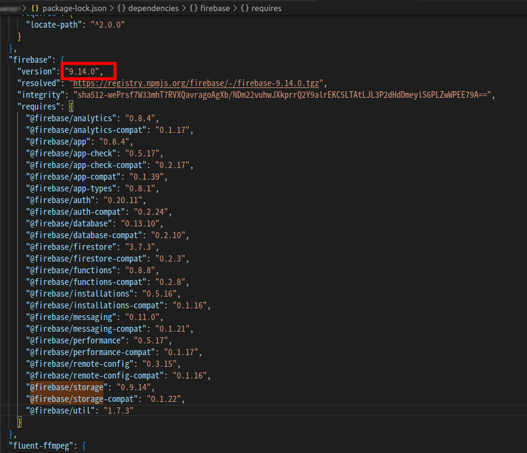Click the braces icon before requires breadcrumb
The width and height of the screenshot is (527, 453).
click(244, 8)
